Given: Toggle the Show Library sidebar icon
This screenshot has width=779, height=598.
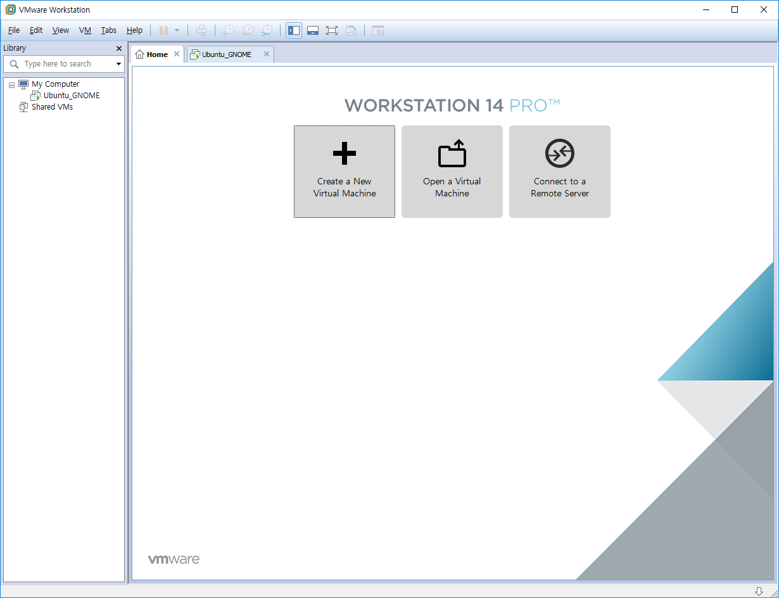Looking at the screenshot, I should [x=294, y=30].
